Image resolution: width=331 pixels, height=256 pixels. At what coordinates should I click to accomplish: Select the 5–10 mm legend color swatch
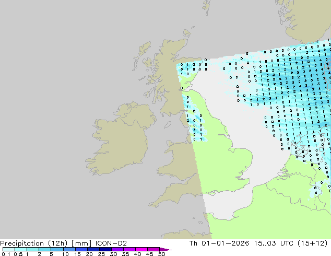coord(57,249)
